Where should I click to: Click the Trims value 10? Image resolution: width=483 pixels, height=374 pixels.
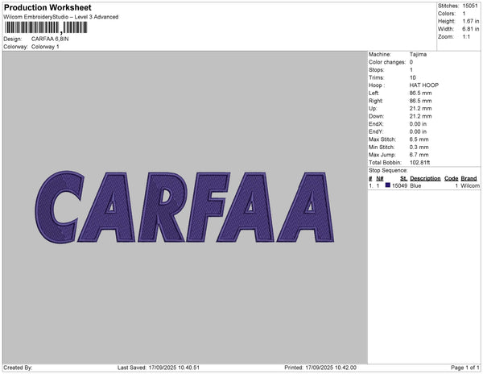pos(412,77)
